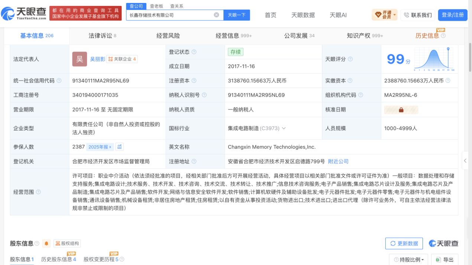Click the establishment date 2017-11-16 under 成立日期
This screenshot has width=472, height=265.
click(x=241, y=66)
